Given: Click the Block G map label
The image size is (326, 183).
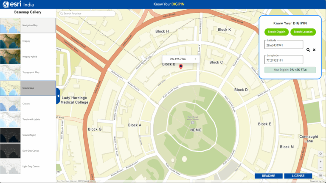Looking at the screenshot, I should 95,129.
